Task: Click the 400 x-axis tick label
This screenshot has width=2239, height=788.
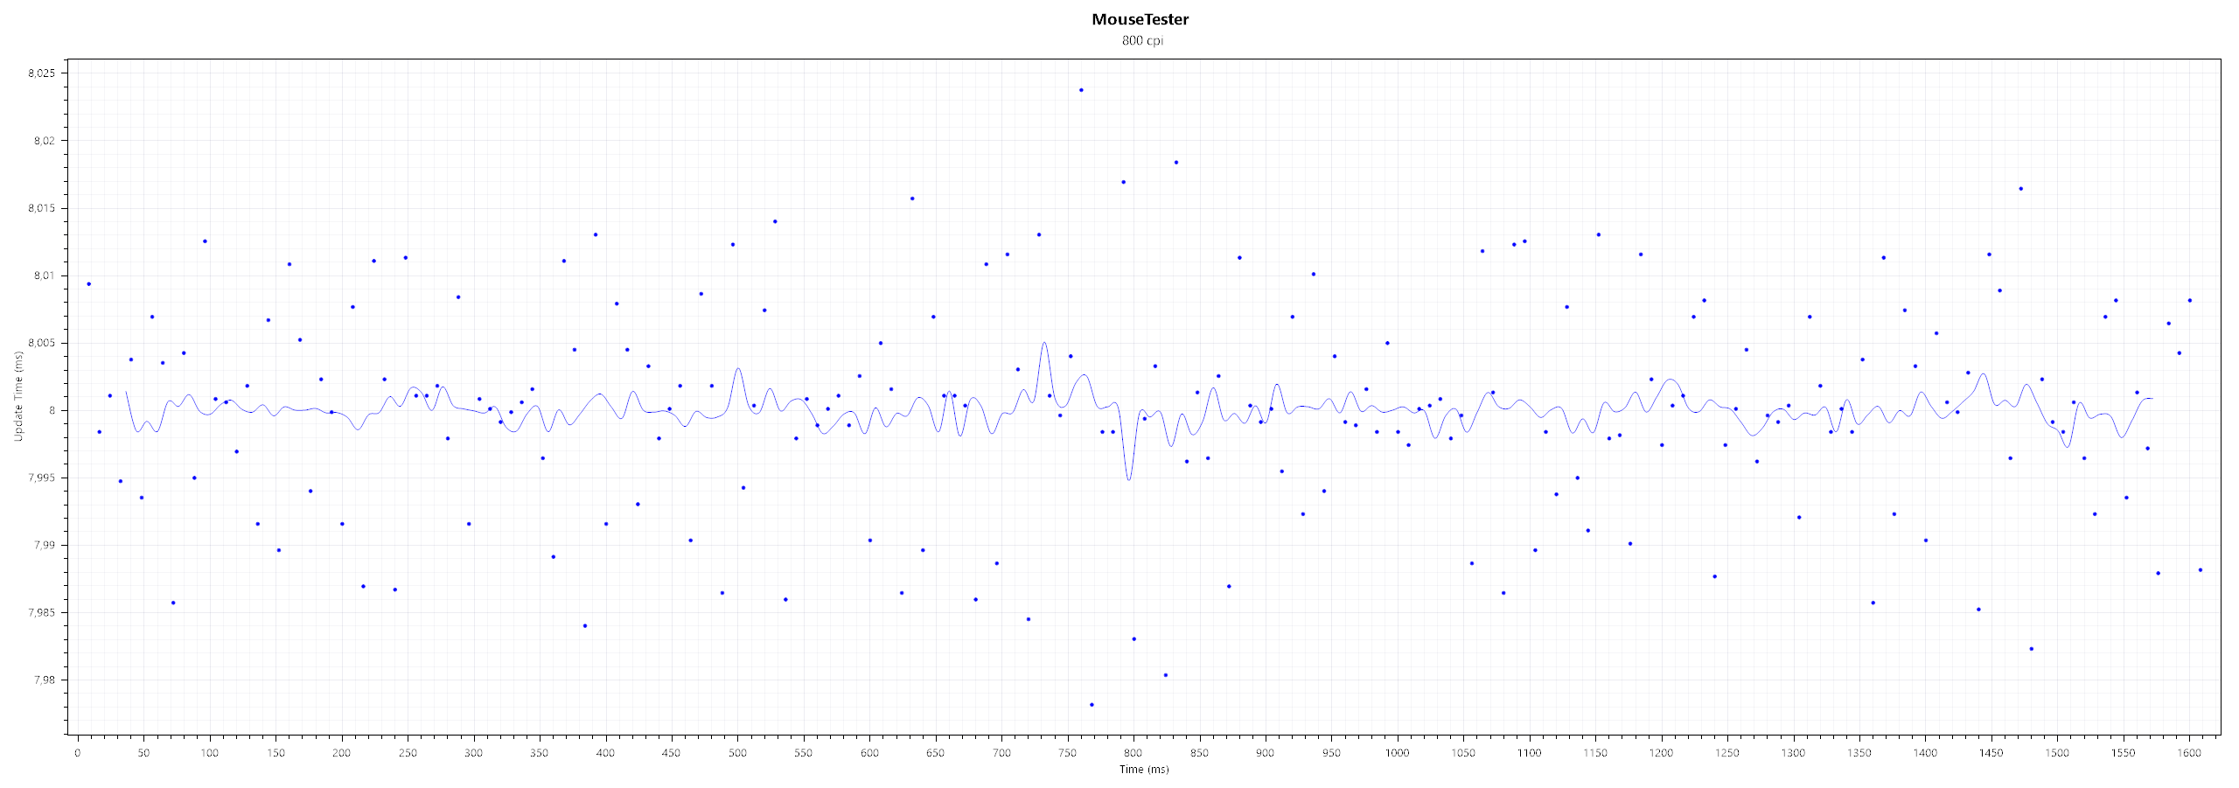Action: pyautogui.click(x=605, y=752)
